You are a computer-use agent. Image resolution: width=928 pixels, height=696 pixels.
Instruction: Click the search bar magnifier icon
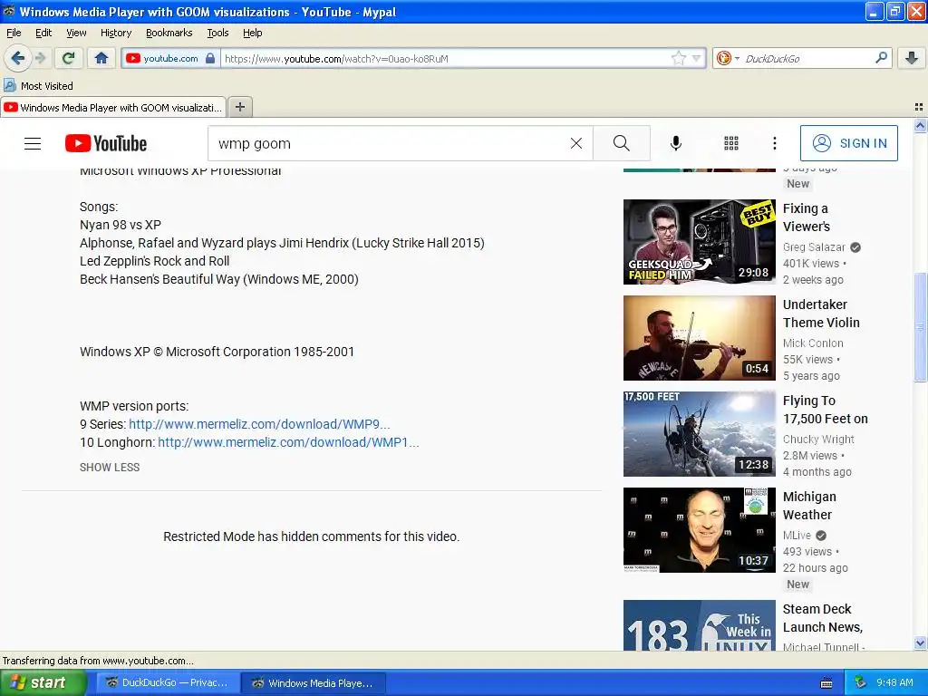click(881, 58)
